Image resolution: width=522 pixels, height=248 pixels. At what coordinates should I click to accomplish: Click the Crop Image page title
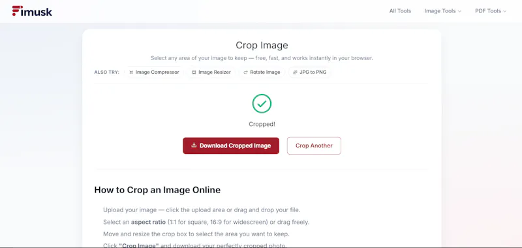pos(262,45)
